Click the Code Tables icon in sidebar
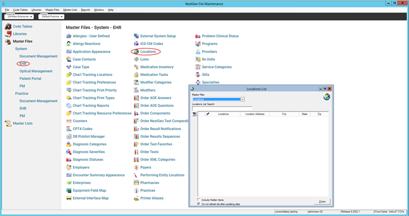This screenshot has height=216, width=409. [x=8, y=26]
